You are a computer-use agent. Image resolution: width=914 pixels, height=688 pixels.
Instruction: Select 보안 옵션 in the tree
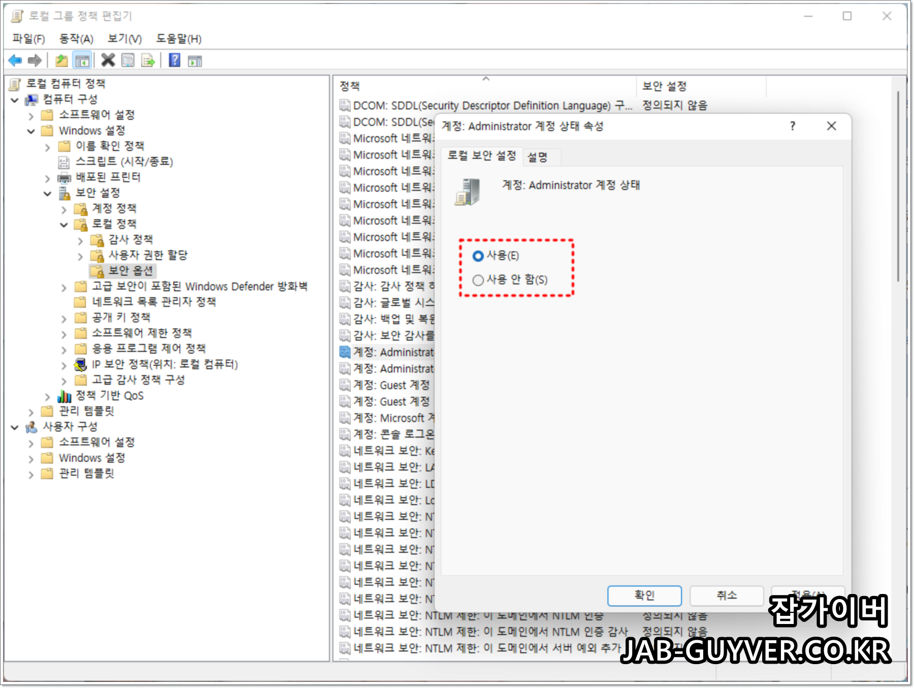click(130, 271)
